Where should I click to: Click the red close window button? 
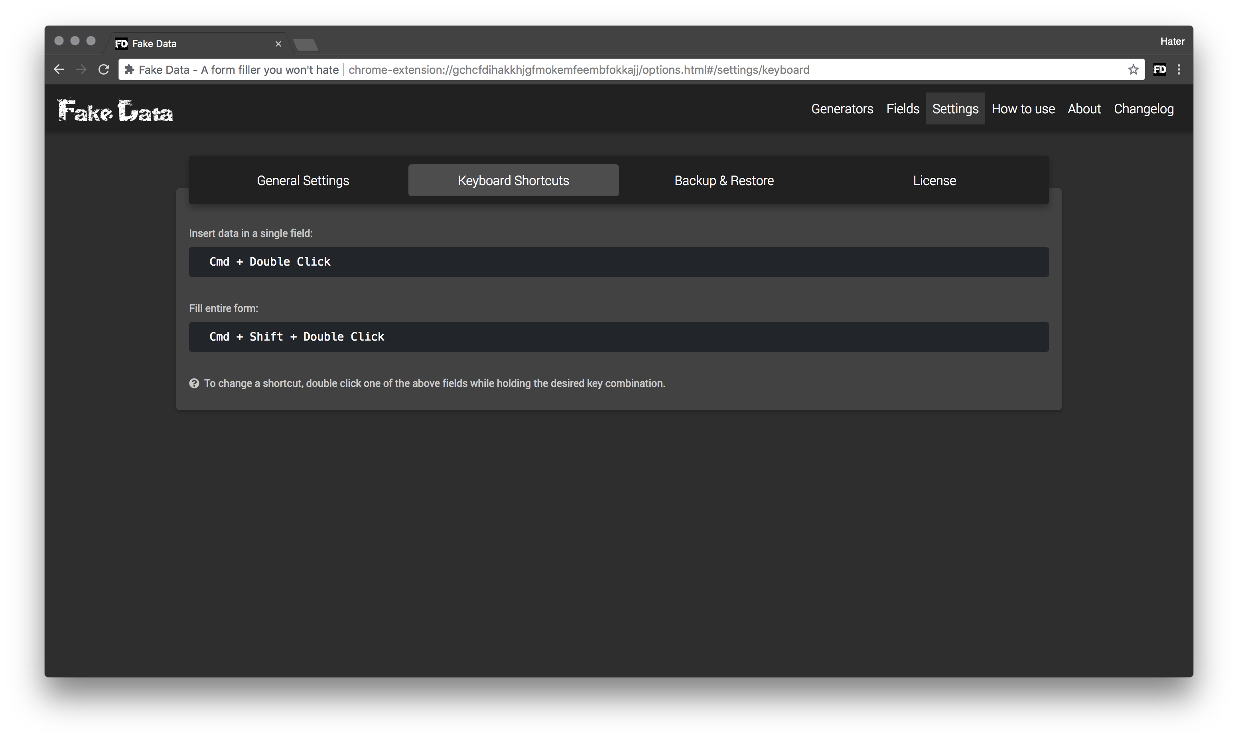(x=59, y=41)
